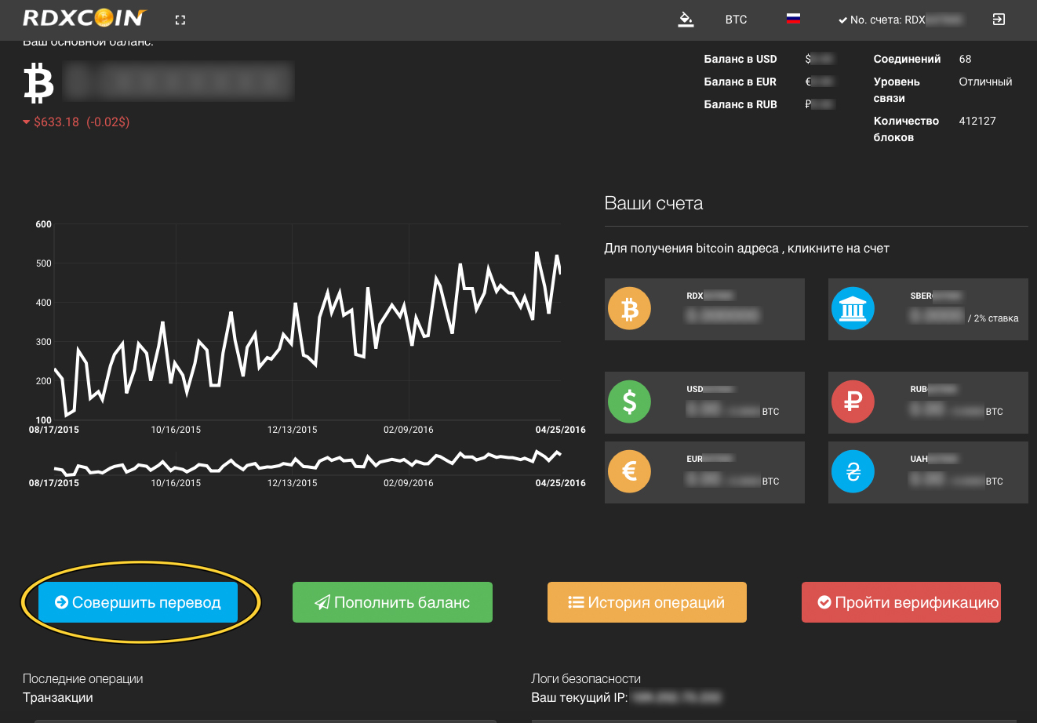Screen dimensions: 1037x723
Task: Open the Russian flag language selector
Action: pos(793,19)
